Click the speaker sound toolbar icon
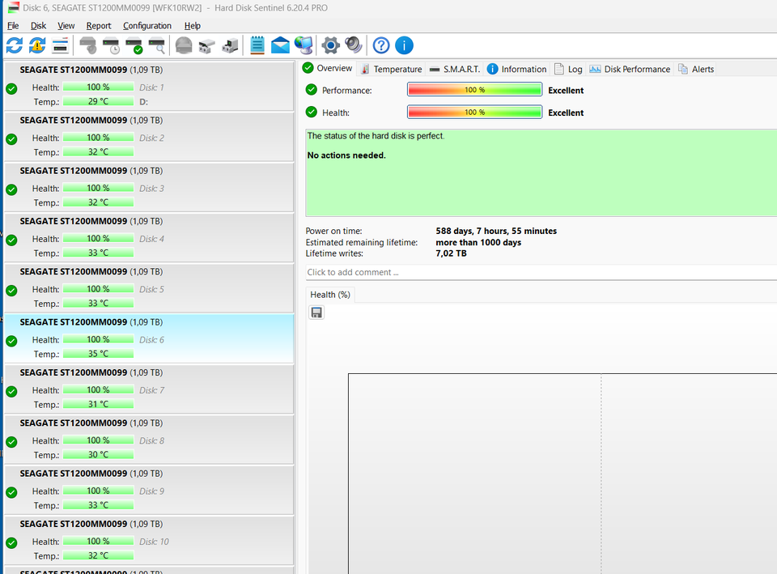This screenshot has height=574, width=777. pyautogui.click(x=353, y=45)
